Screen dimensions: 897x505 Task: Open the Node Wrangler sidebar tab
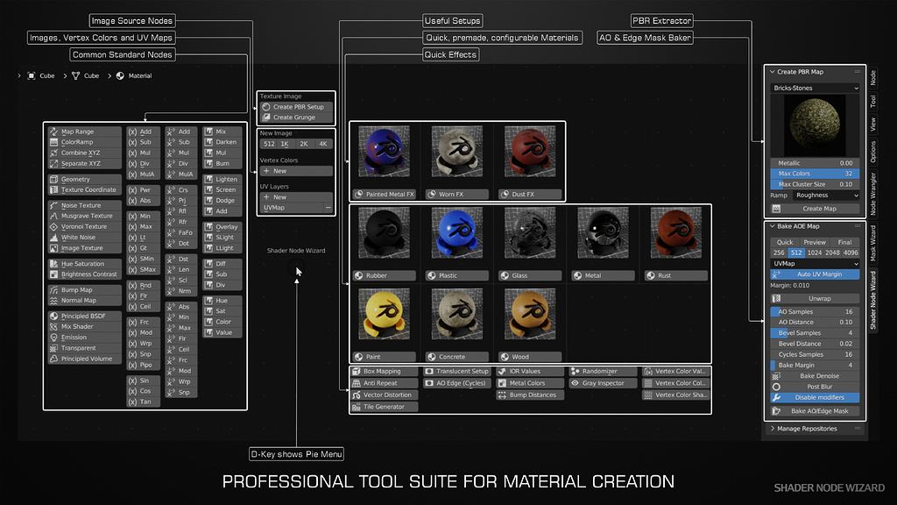click(x=873, y=194)
